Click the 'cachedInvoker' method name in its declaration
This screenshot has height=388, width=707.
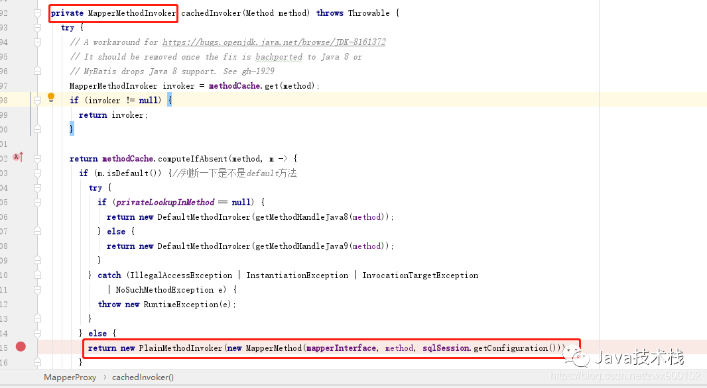(211, 13)
